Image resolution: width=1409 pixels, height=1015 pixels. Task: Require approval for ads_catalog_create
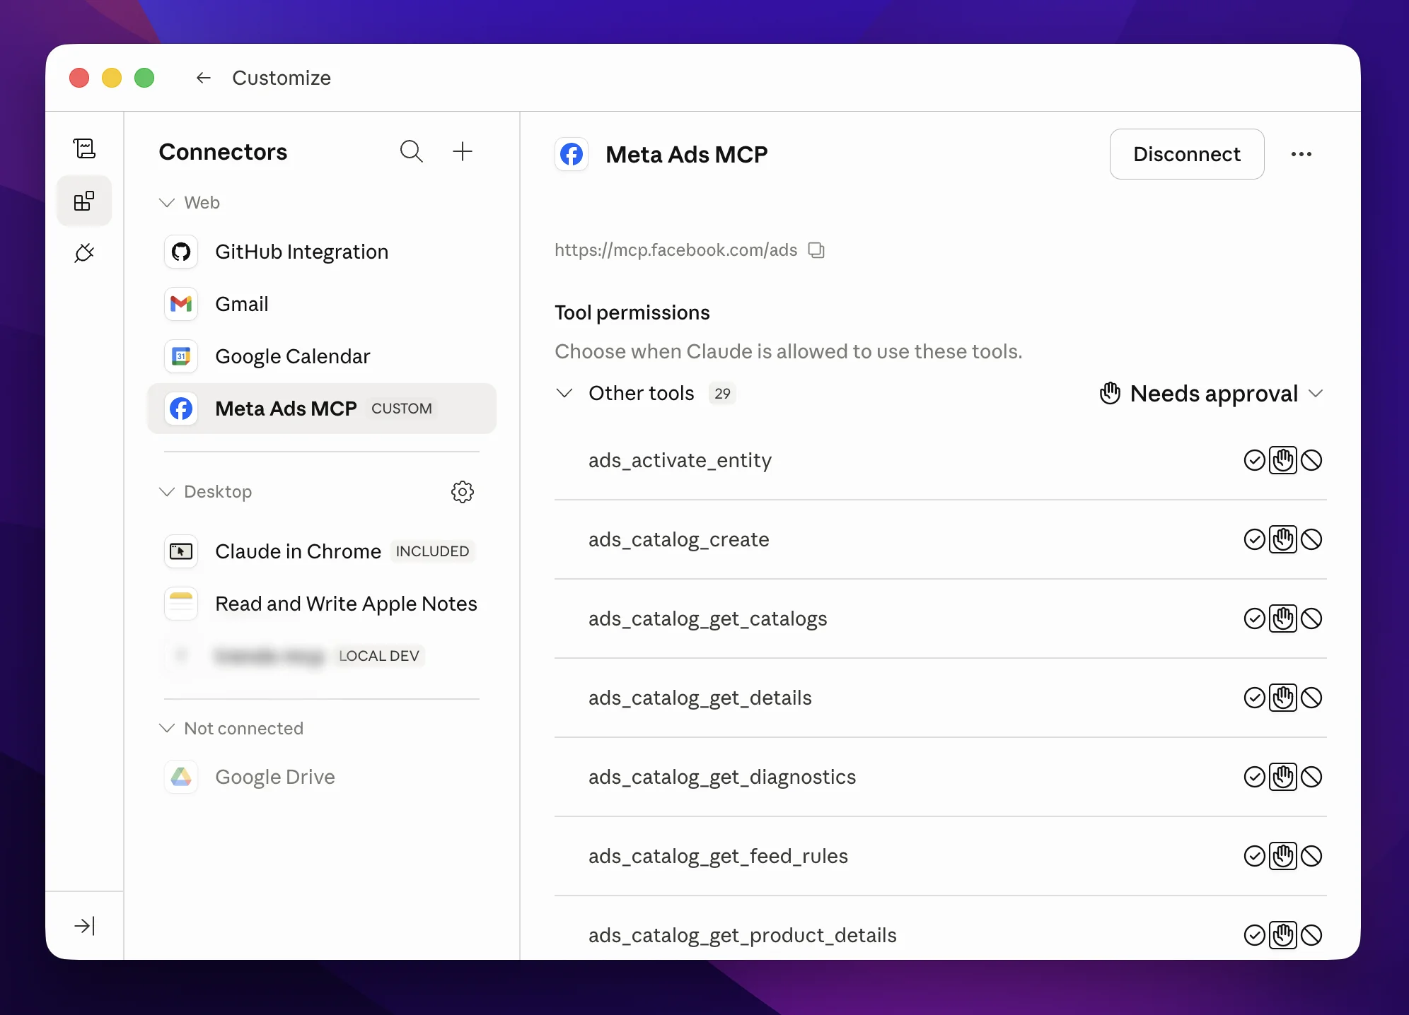(1283, 539)
